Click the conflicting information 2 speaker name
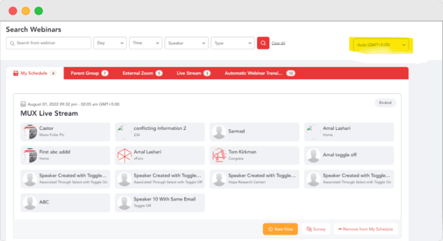443x241 pixels. coord(160,129)
